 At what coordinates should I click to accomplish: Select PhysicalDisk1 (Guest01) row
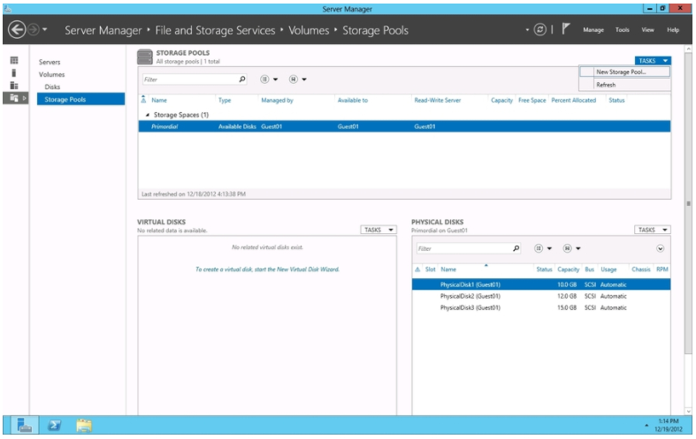point(541,284)
